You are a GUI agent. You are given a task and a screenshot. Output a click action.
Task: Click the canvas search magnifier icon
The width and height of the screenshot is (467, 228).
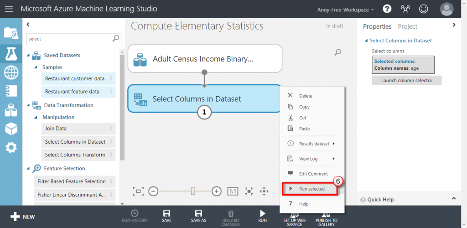click(338, 53)
